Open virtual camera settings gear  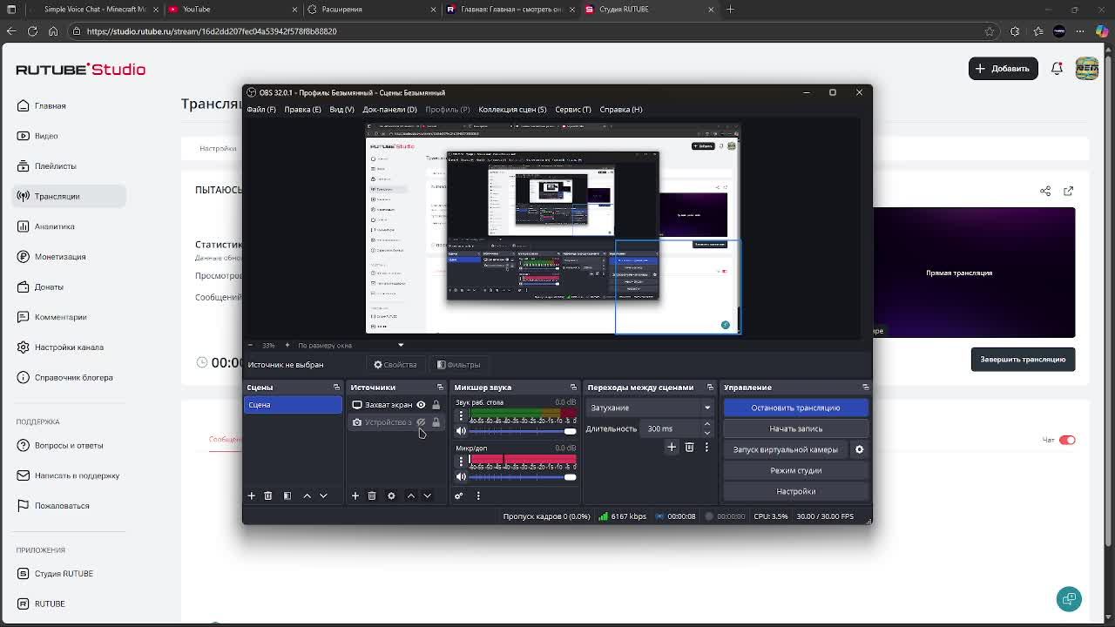(859, 449)
